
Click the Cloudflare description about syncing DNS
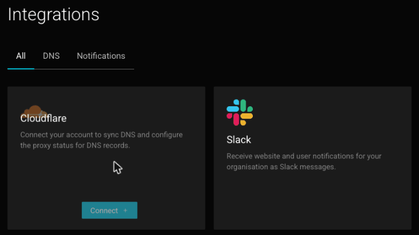[x=101, y=140]
